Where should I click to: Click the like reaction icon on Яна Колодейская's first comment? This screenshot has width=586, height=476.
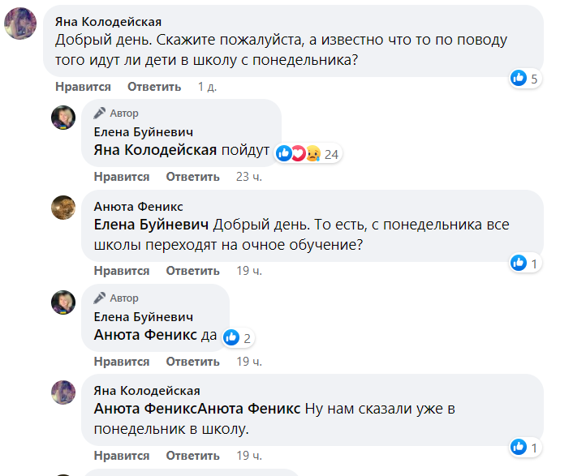pyautogui.click(x=519, y=79)
